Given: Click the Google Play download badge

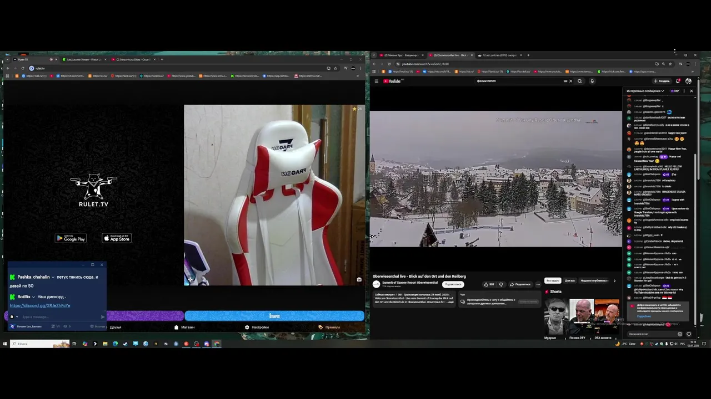Looking at the screenshot, I should (x=71, y=238).
